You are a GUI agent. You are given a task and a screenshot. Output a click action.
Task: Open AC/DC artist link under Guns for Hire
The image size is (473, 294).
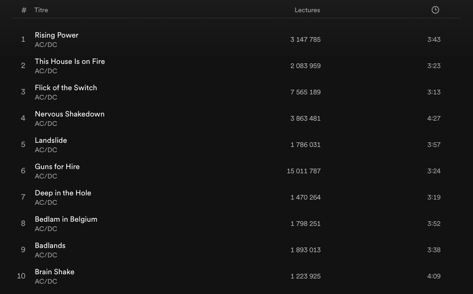point(46,177)
